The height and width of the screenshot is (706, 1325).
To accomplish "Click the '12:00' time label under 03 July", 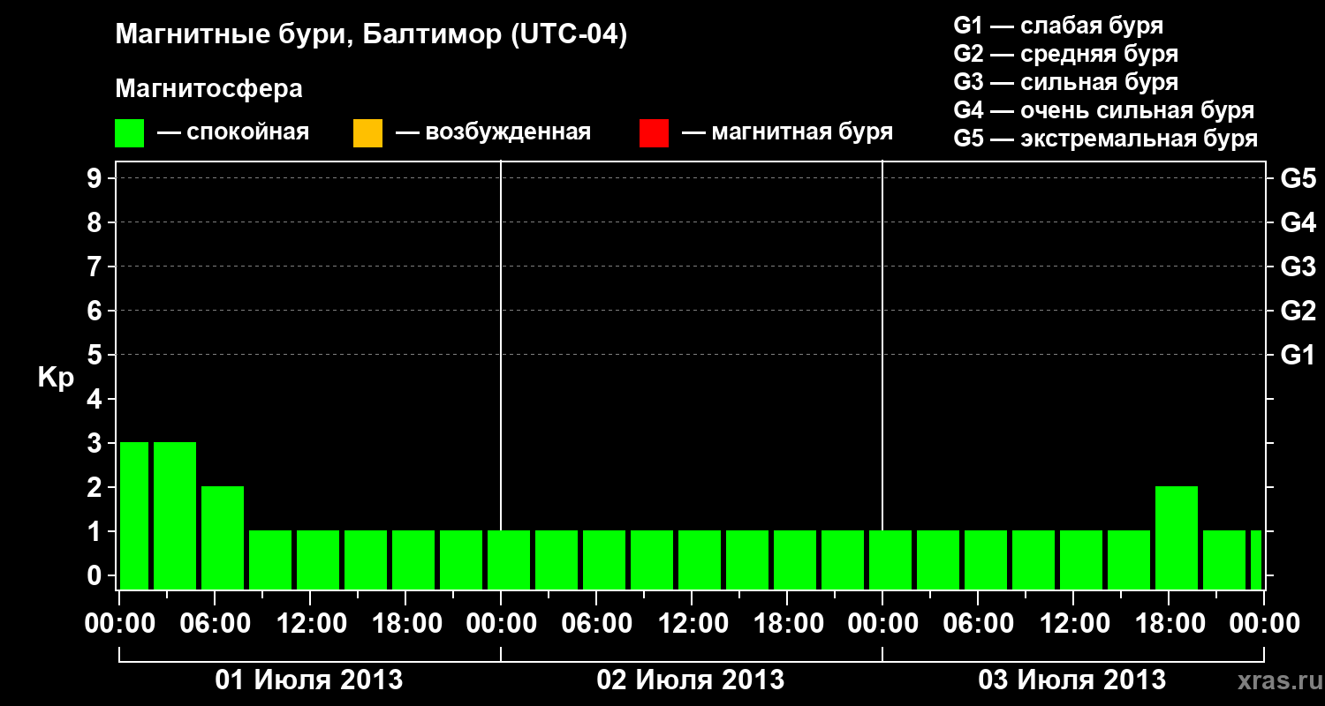I will point(1074,623).
